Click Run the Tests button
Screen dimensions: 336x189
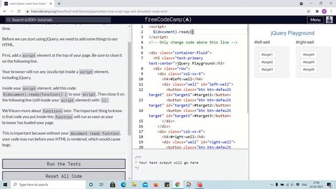[64, 164]
